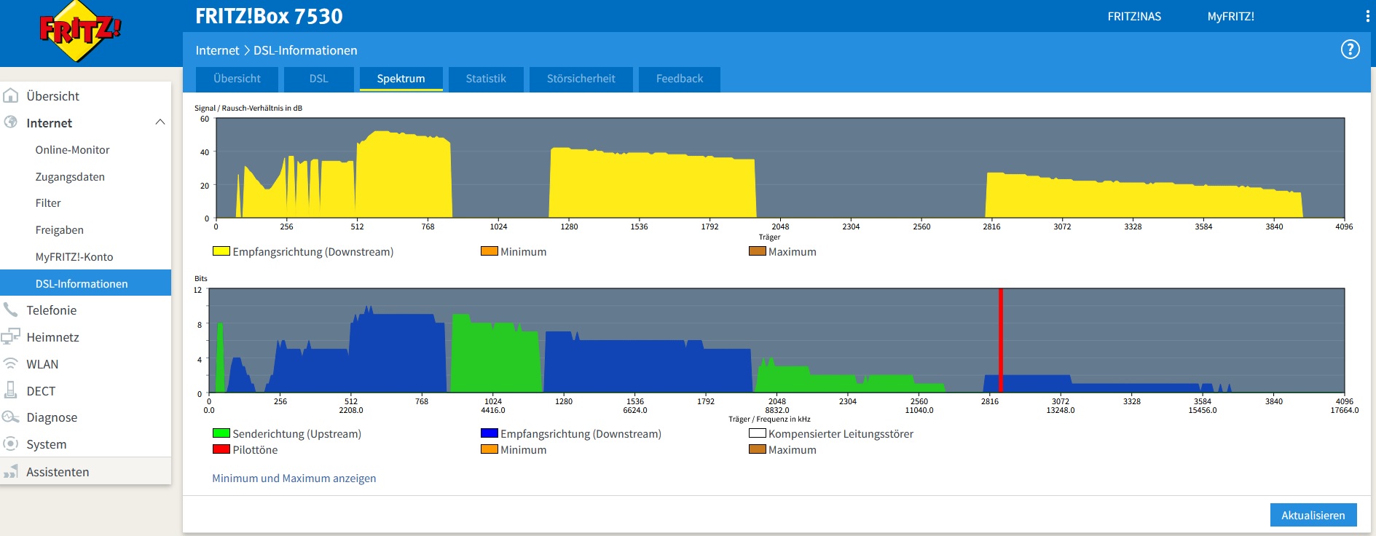1376x536 pixels.
Task: Click the DECT handset icon
Action: point(11,390)
